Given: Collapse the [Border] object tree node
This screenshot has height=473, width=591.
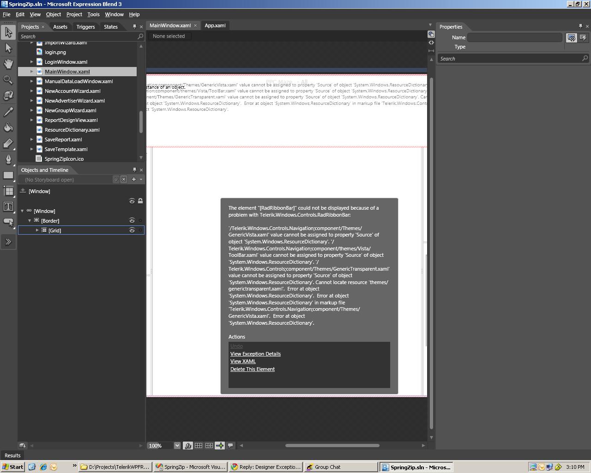Looking at the screenshot, I should click(30, 221).
